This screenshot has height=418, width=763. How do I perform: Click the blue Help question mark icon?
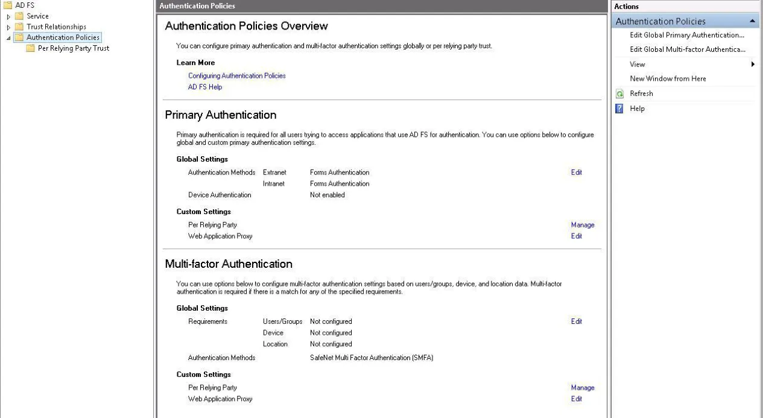(619, 109)
